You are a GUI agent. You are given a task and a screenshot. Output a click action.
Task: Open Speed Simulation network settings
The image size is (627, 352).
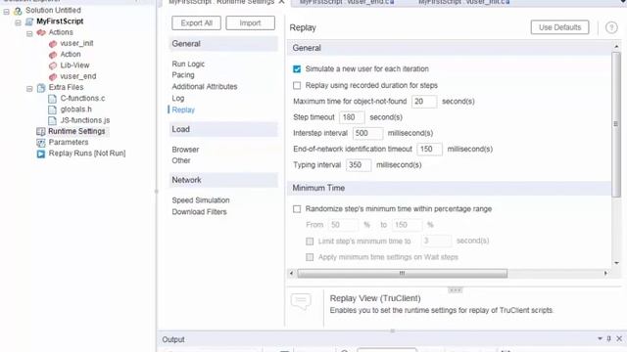click(201, 200)
